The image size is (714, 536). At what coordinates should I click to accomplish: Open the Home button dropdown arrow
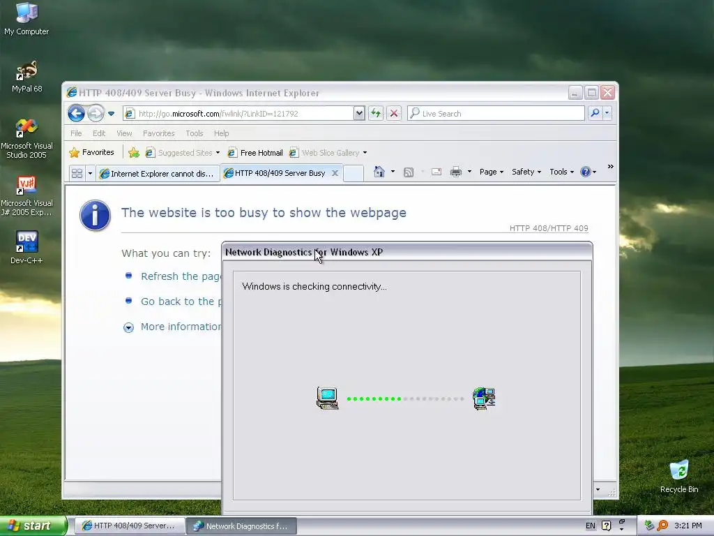pos(393,172)
